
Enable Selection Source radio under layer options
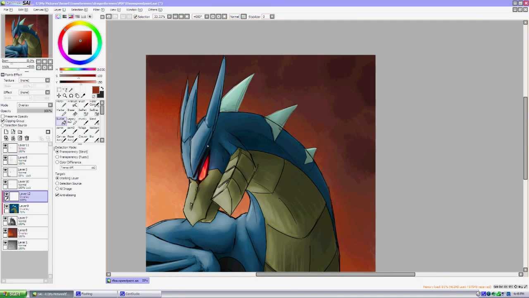(x=3, y=125)
